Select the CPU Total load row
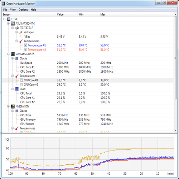 pyautogui.click(x=88, y=93)
